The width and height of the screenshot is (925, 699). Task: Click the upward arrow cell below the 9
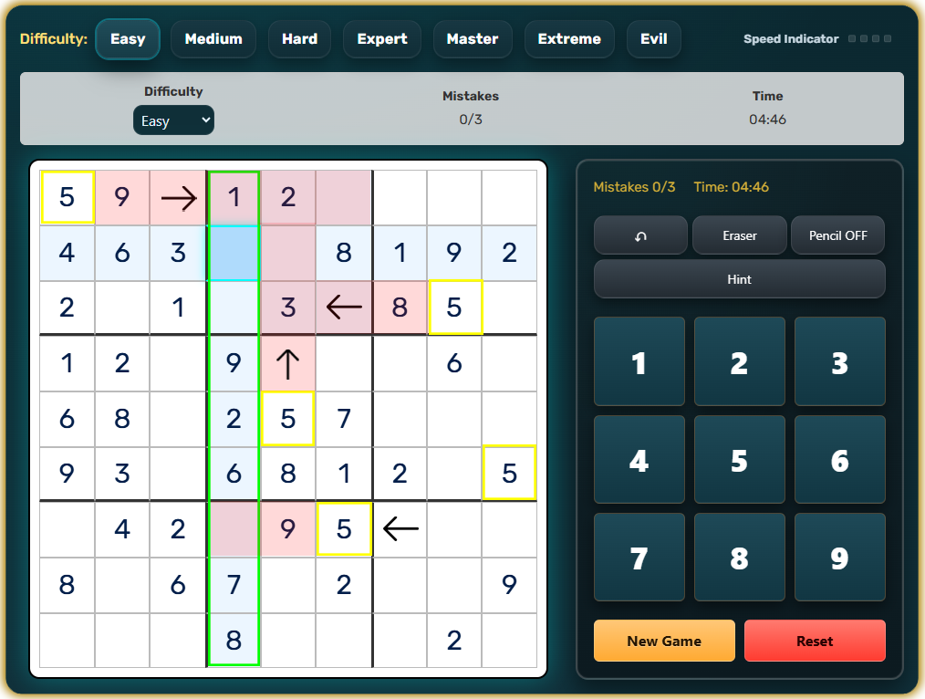click(x=288, y=363)
